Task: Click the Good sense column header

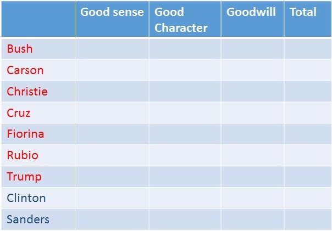Action: 112,13
